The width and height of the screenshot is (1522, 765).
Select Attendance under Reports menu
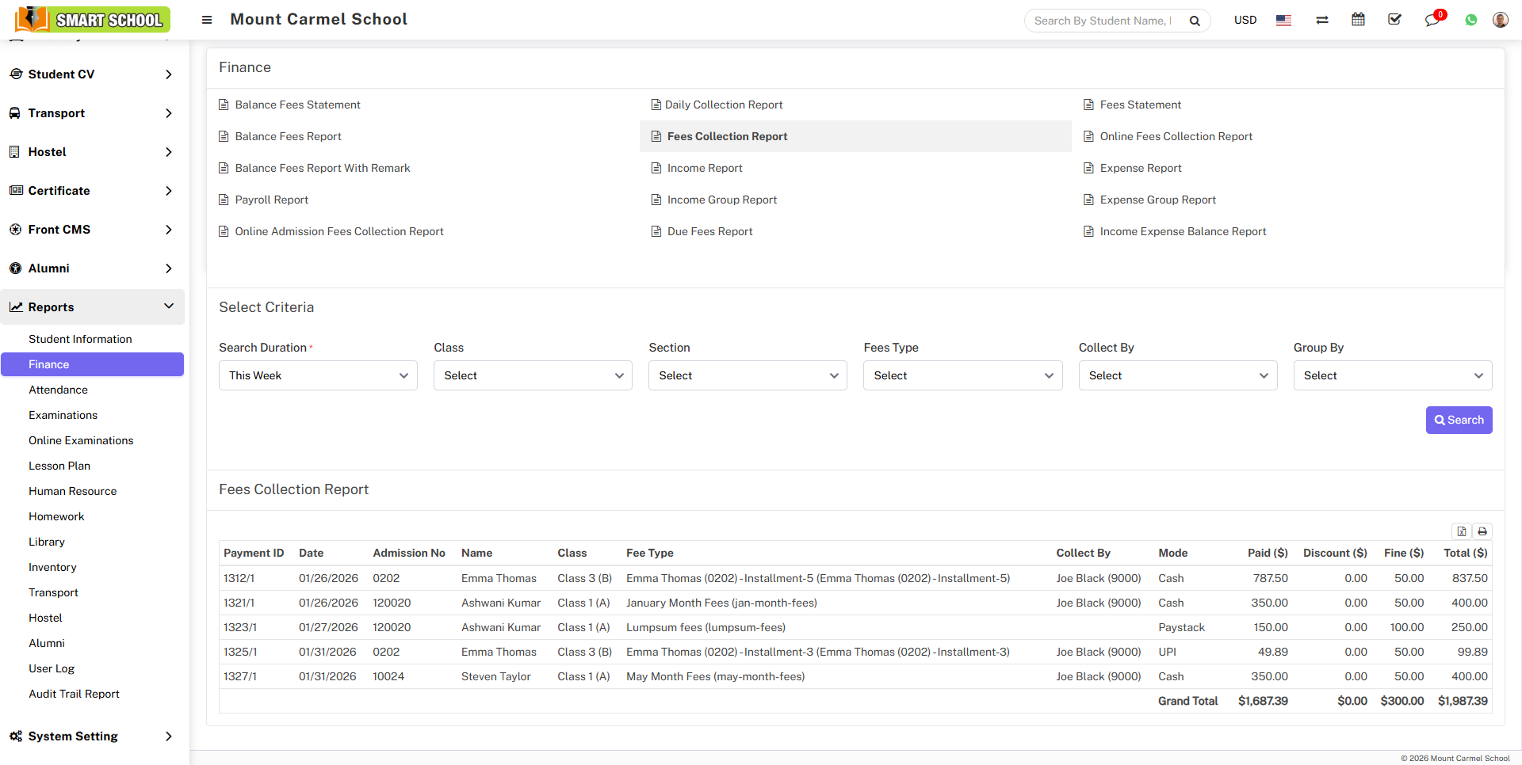coord(58,390)
